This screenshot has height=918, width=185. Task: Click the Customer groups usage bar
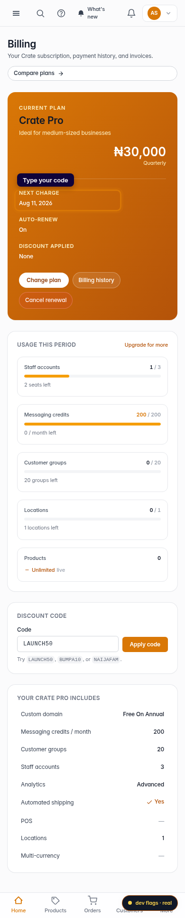(92, 472)
